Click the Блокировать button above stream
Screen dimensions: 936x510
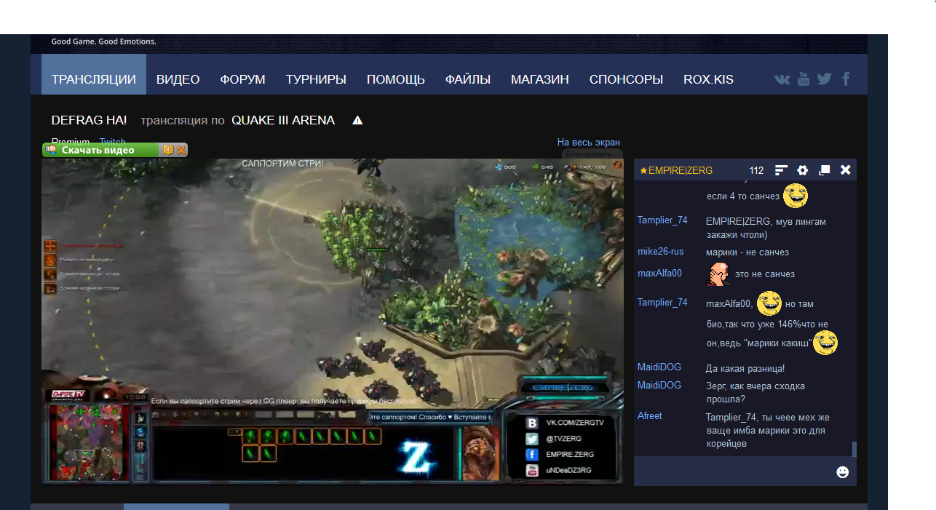pyautogui.click(x=592, y=154)
